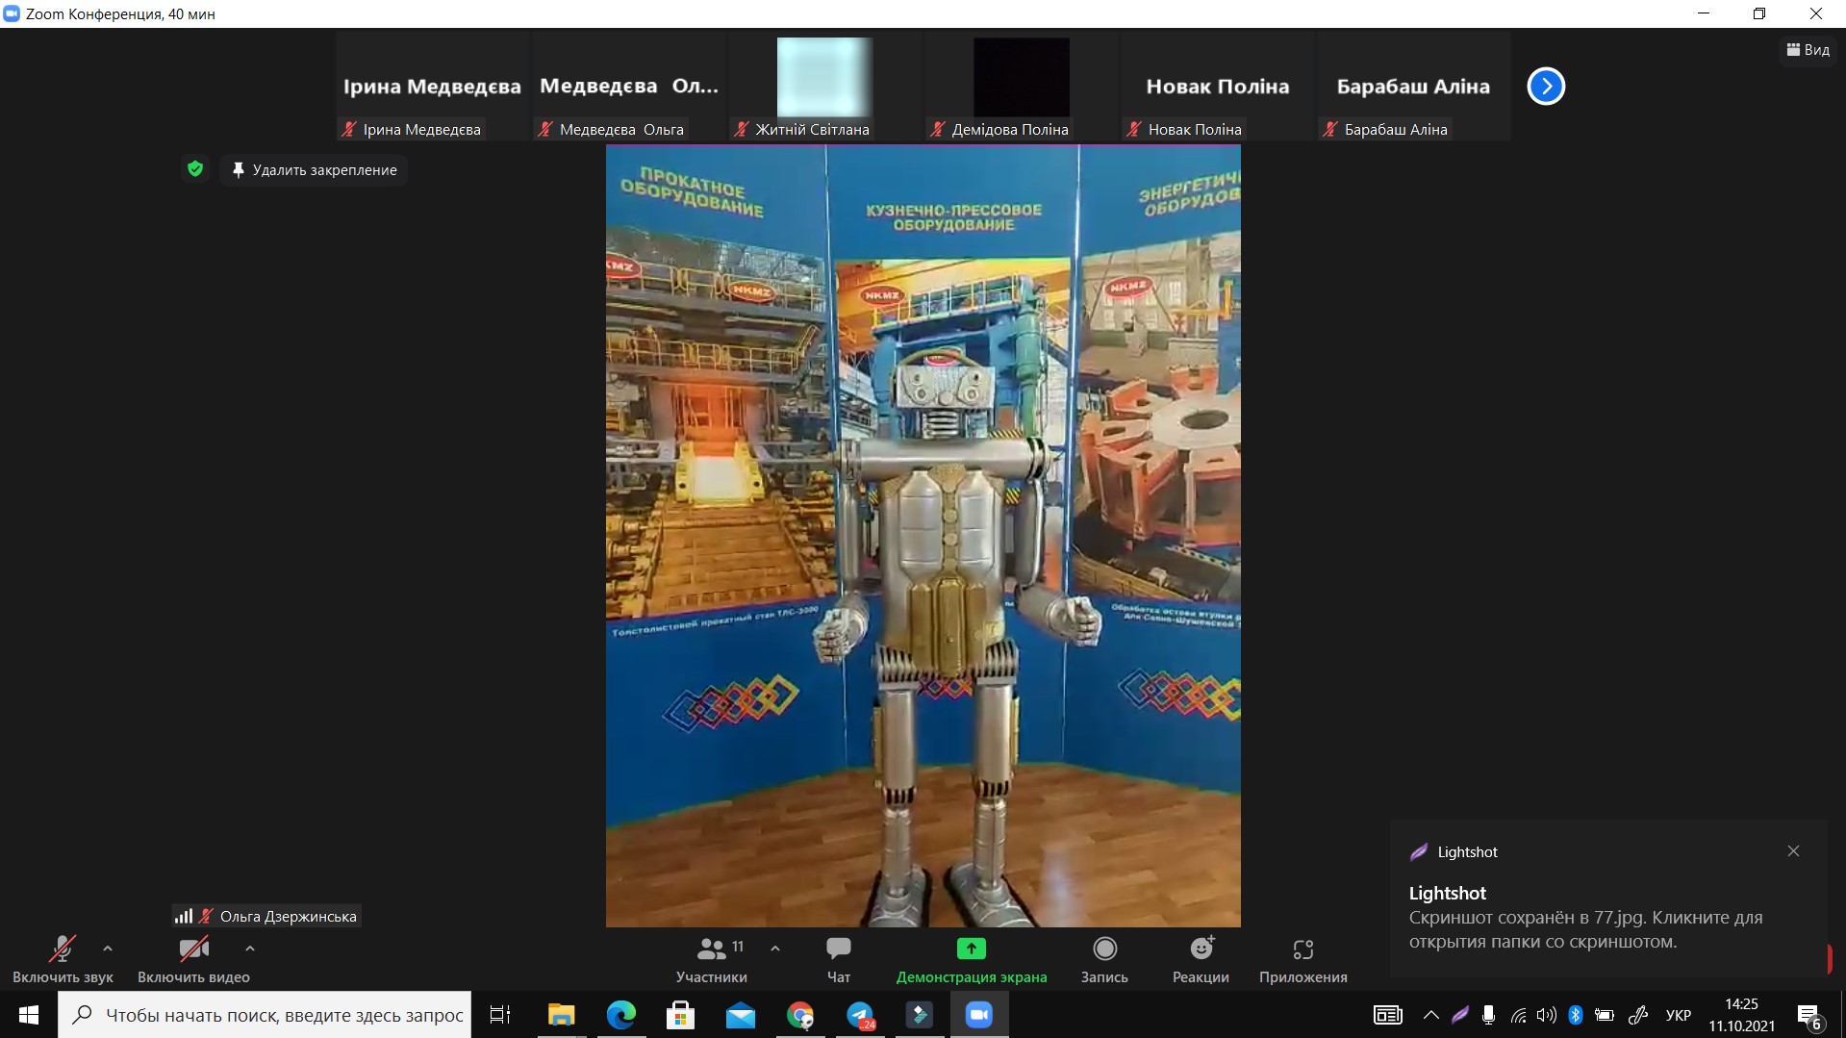The width and height of the screenshot is (1846, 1038).
Task: Click the Windows taskbar search box
Action: click(265, 1015)
